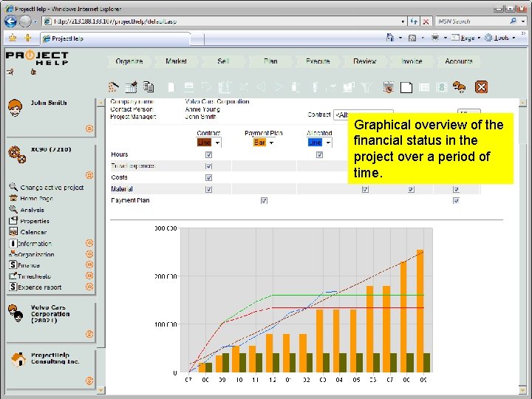
Task: Open Payment Plan chart type dropdown arrow
Action: pos(271,143)
